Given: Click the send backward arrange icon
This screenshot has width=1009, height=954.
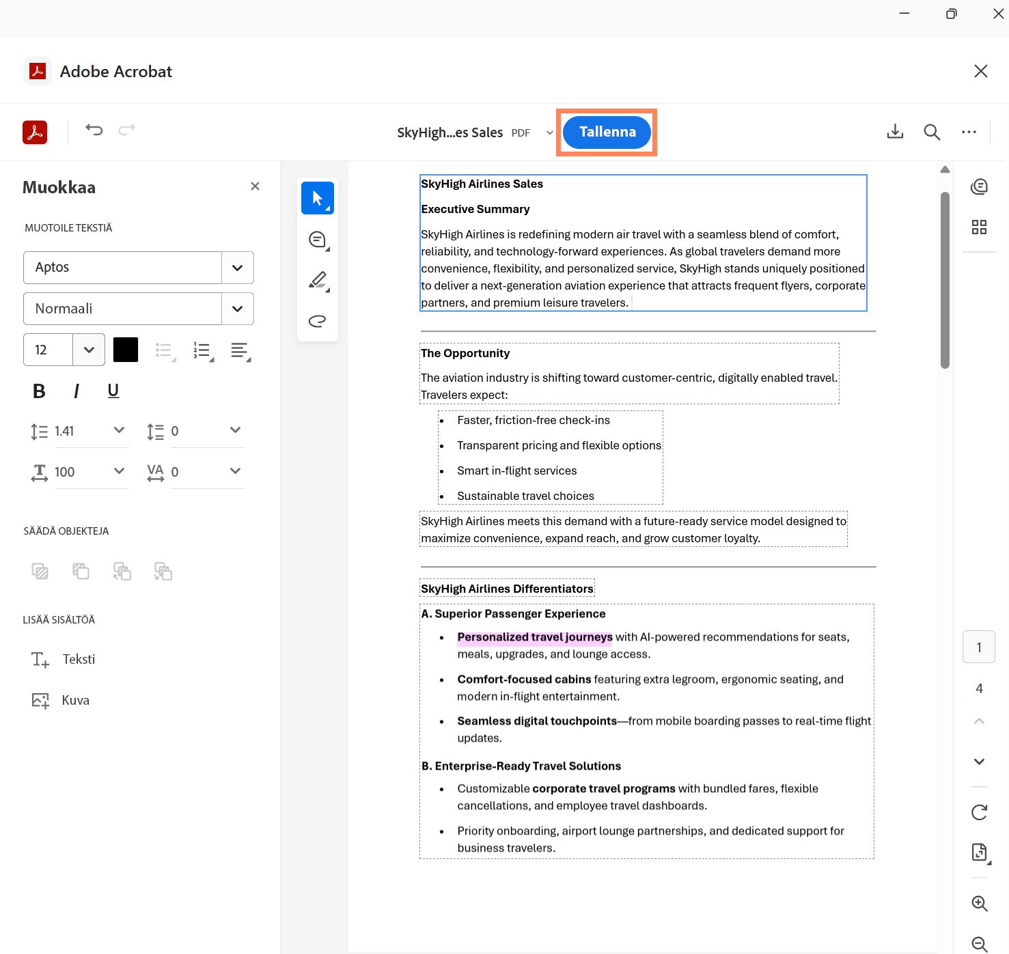Looking at the screenshot, I should pyautogui.click(x=122, y=571).
